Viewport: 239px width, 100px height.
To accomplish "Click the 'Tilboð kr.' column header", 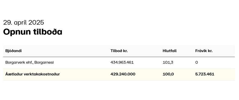I will pyautogui.click(x=119, y=51).
